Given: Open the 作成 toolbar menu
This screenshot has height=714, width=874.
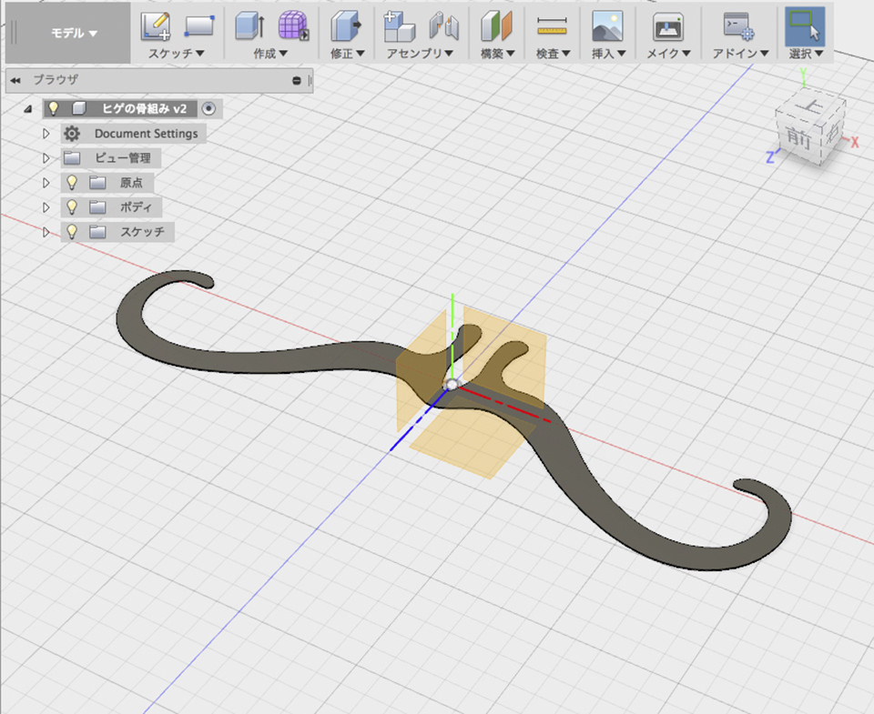Looking at the screenshot, I should coord(270,54).
